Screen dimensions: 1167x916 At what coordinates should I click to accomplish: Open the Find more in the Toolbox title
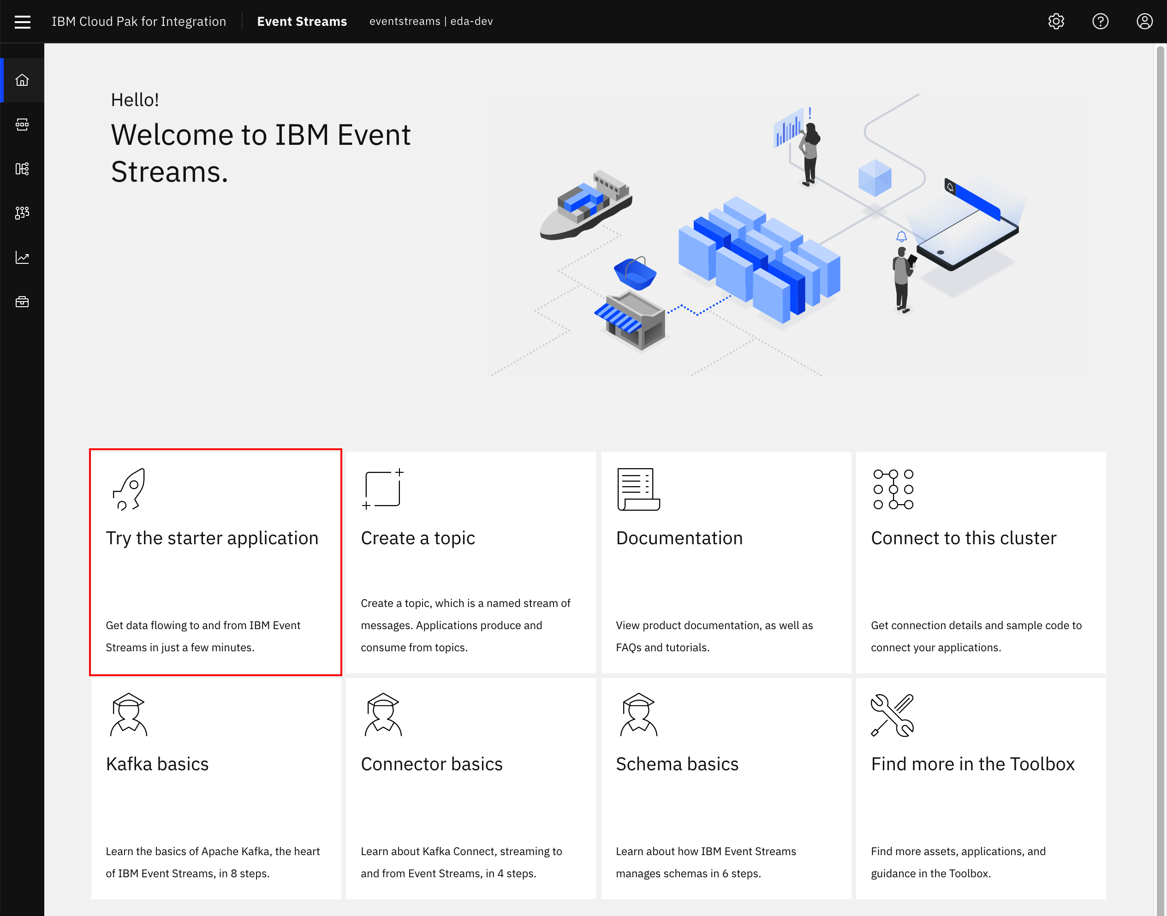973,764
